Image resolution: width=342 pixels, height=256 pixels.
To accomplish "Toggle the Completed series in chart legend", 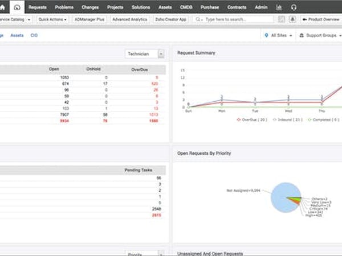I will pyautogui.click(x=323, y=119).
